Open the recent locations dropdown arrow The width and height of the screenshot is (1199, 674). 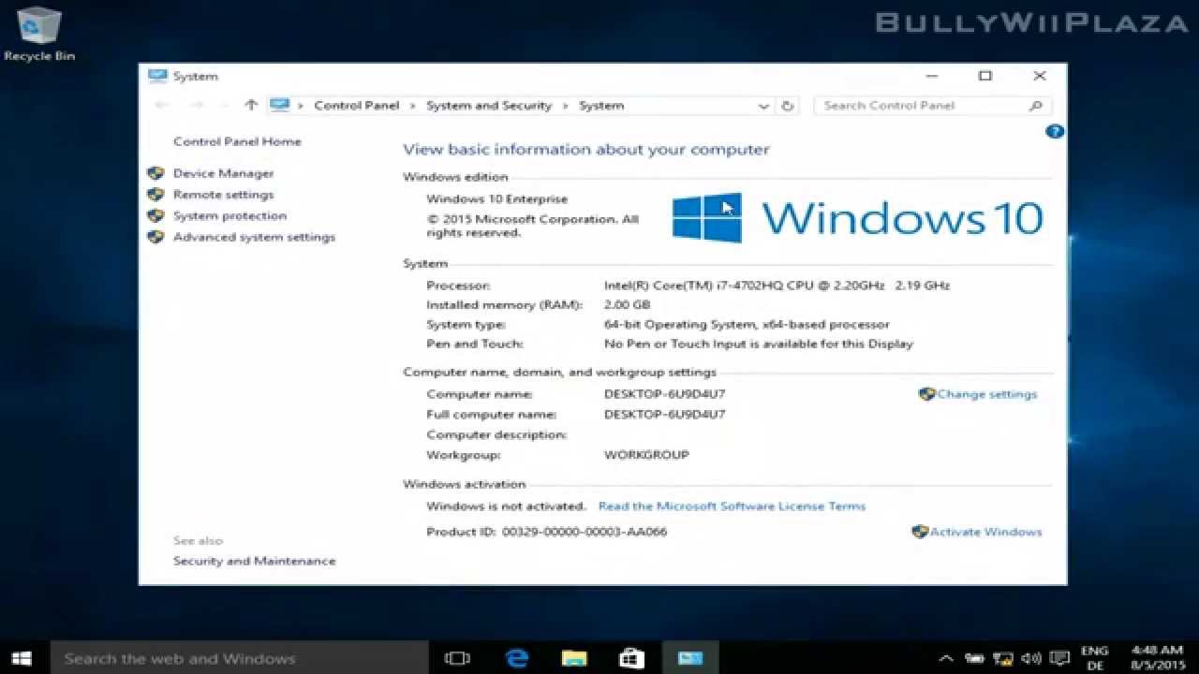[225, 106]
